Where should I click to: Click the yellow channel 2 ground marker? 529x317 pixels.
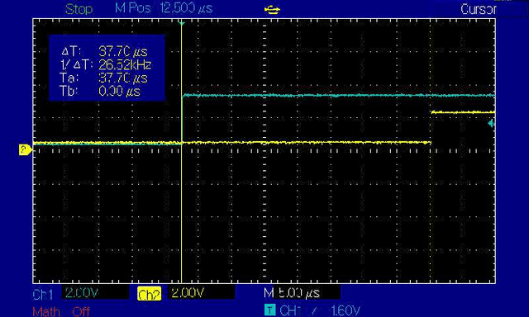(x=26, y=149)
